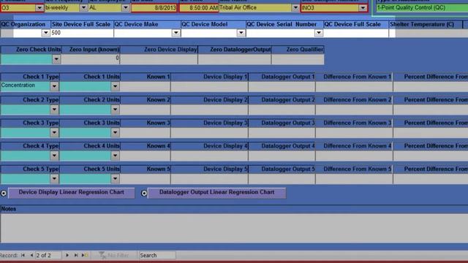The height and width of the screenshot is (263, 468).
Task: Open the INO3 sampler number dropdown
Action: (x=363, y=8)
